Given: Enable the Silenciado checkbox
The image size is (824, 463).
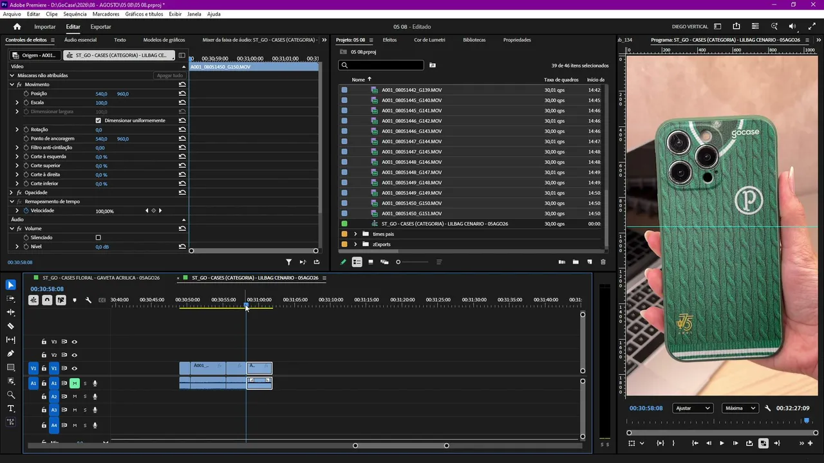Looking at the screenshot, I should click(x=98, y=238).
